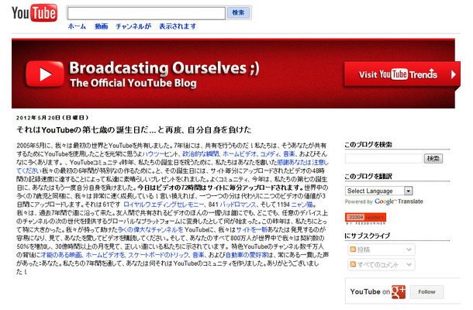473x310 pixels.
Task: Open the スケートボードのトリック link
Action: click(158, 255)
